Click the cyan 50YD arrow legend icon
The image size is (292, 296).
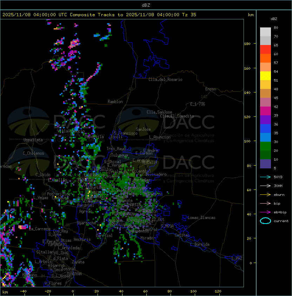265,177
